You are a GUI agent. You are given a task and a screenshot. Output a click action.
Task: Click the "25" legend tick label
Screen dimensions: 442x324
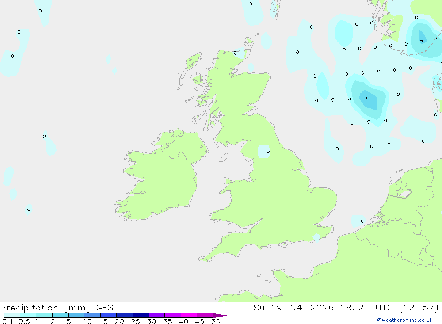(135, 321)
